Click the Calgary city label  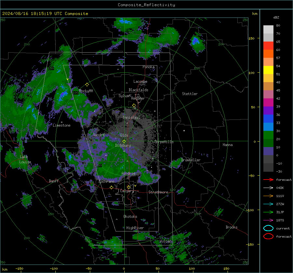[x=127, y=191]
